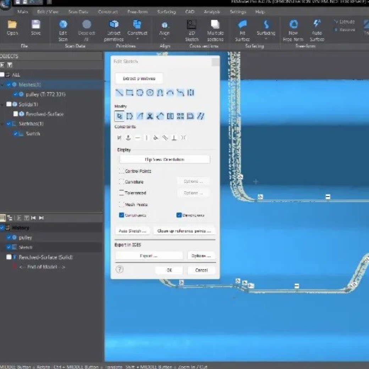Open the Align dropdown in the ribbon
Image resolution: width=369 pixels, height=369 pixels.
165,30
